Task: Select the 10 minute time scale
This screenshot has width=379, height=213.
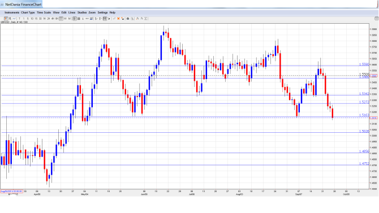Action: (32, 19)
